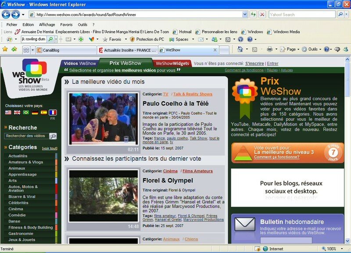Click the Yahoo search magnifier button

(340, 14)
